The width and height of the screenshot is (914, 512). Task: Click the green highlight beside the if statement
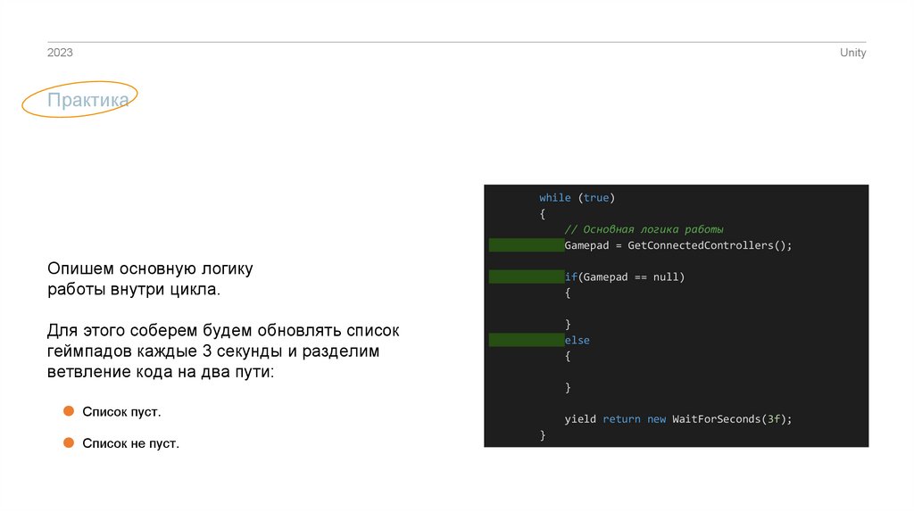pos(526,277)
